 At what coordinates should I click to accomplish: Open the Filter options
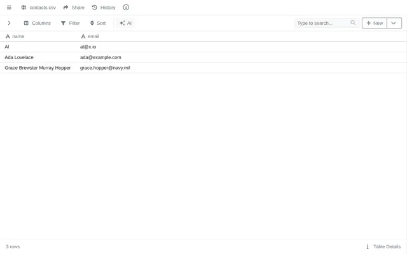(71, 23)
